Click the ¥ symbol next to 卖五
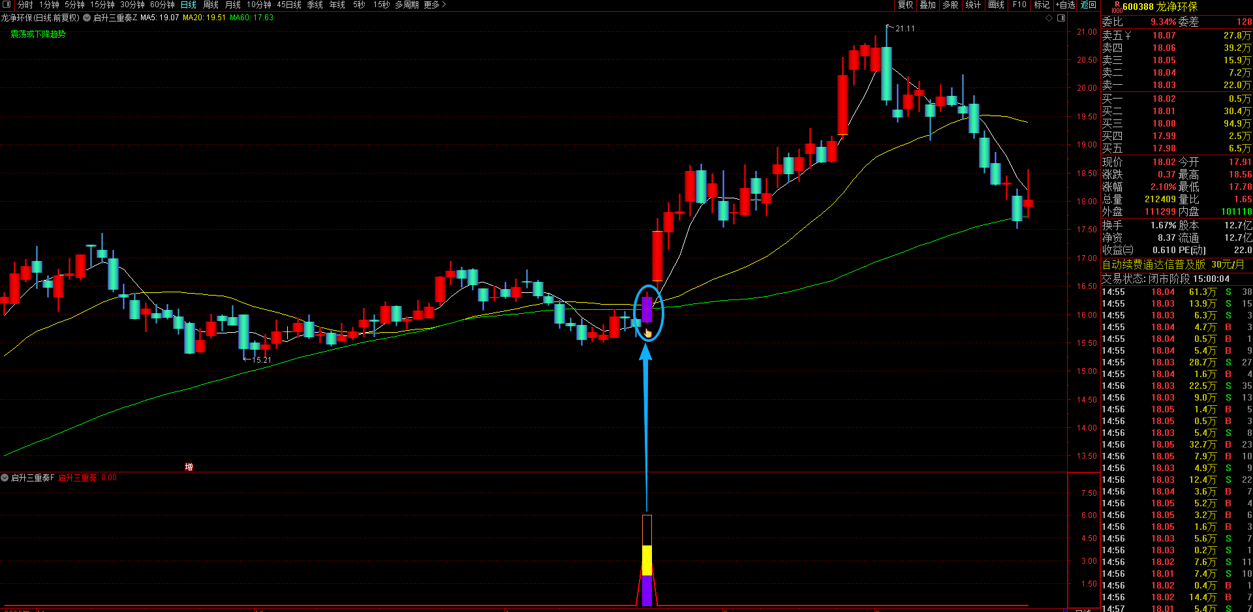Viewport: 1253px width, 612px height. pos(1128,35)
